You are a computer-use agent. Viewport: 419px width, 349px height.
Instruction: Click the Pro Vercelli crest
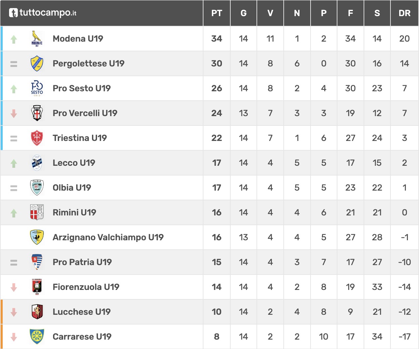click(37, 113)
